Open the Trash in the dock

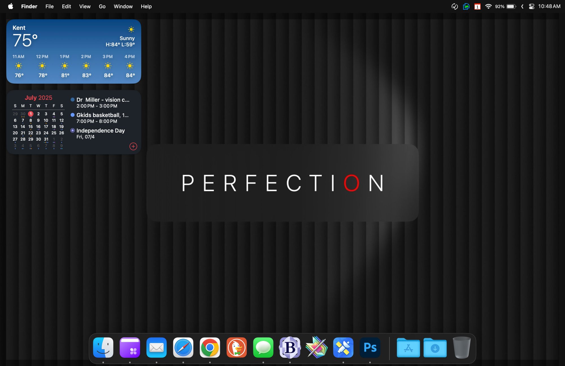point(461,347)
